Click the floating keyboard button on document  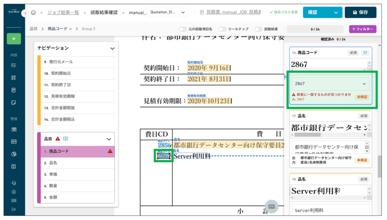271,207
